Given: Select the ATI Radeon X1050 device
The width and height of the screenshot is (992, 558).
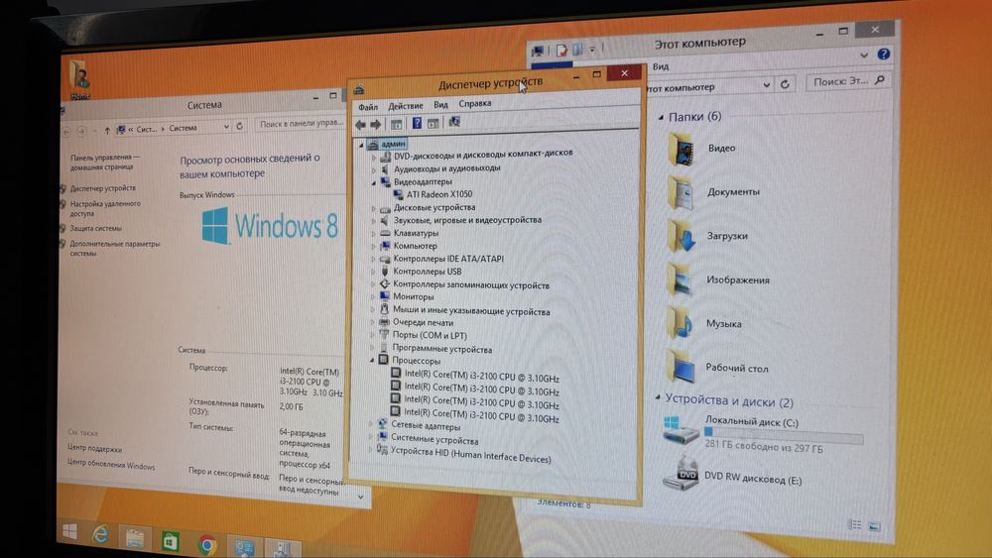Looking at the screenshot, I should click(439, 194).
